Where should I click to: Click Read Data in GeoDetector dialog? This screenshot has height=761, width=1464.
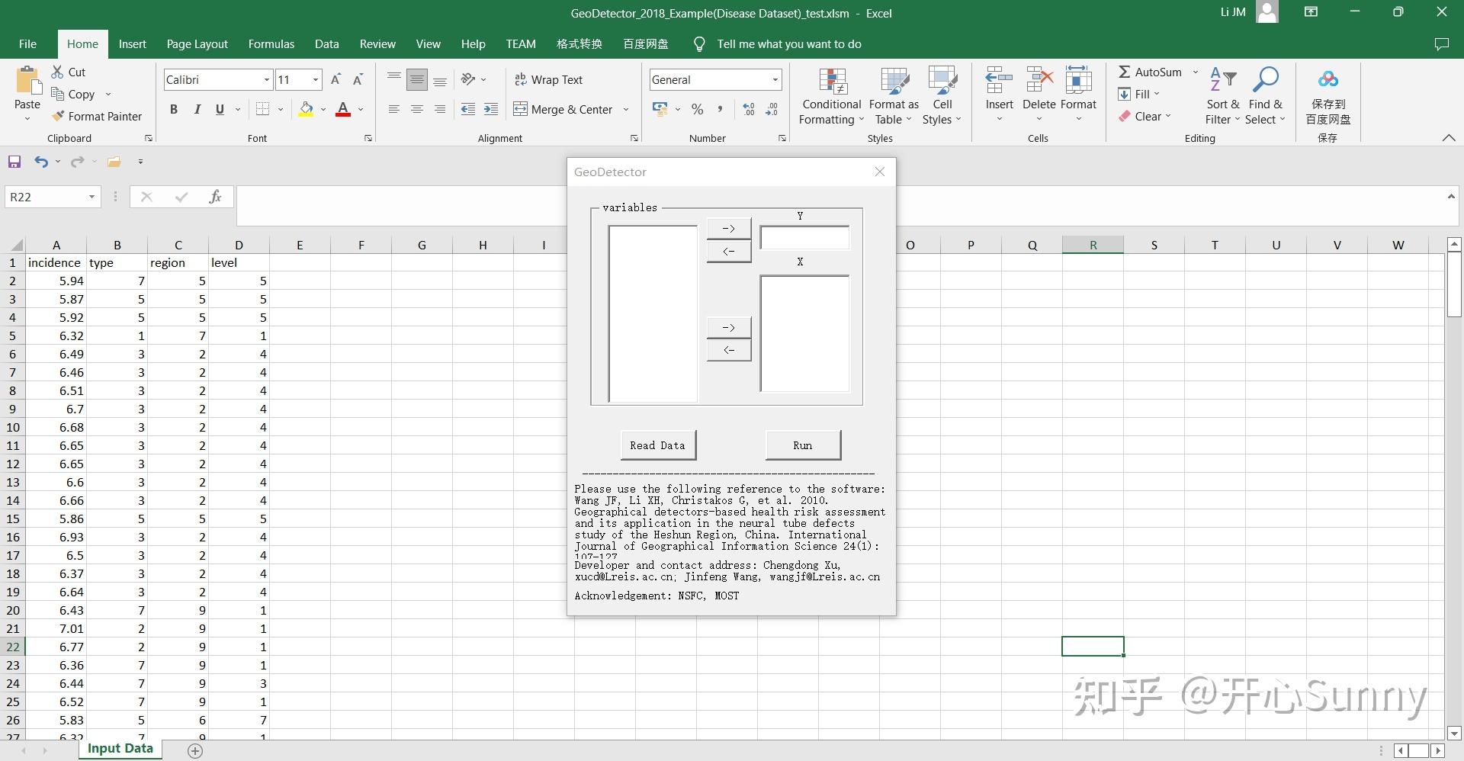(x=657, y=445)
